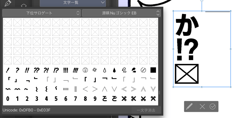Insert the italic double question ?? glyph
Screen dimensions: 246x118
point(37,70)
